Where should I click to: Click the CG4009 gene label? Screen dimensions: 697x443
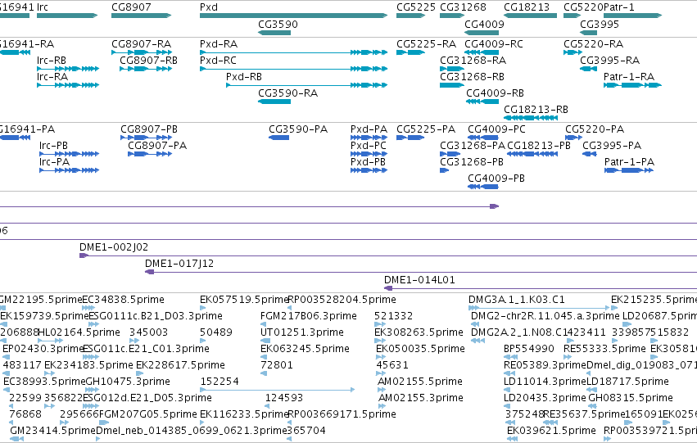(484, 24)
